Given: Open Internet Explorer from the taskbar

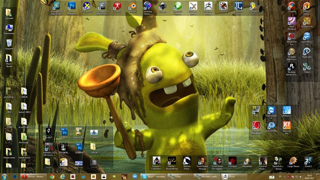Looking at the screenshot, I should point(62,176).
